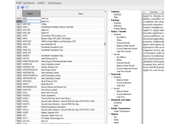179x124 pixels.
Task: Open Dividends in the tree
Action: pos(118,103)
